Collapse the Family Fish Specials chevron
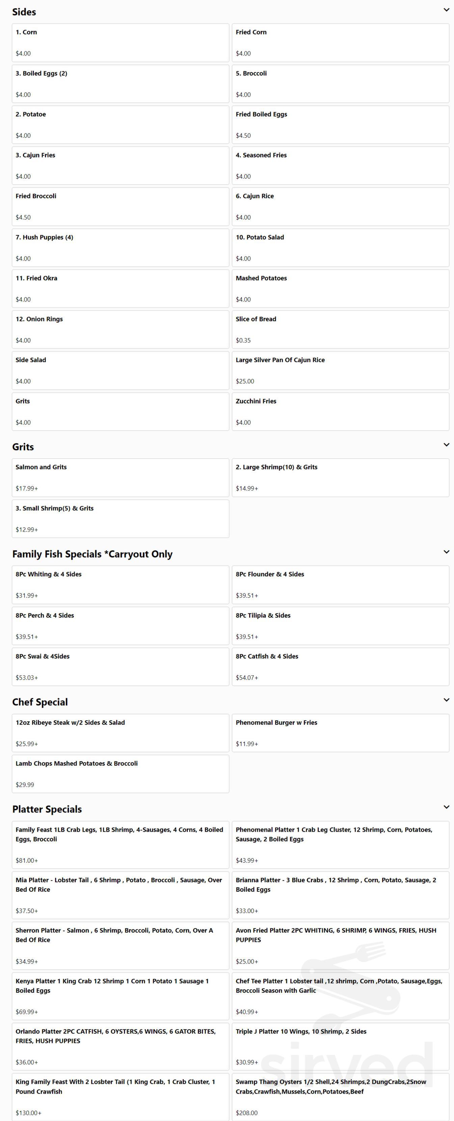This screenshot has width=454, height=1121. [x=446, y=552]
